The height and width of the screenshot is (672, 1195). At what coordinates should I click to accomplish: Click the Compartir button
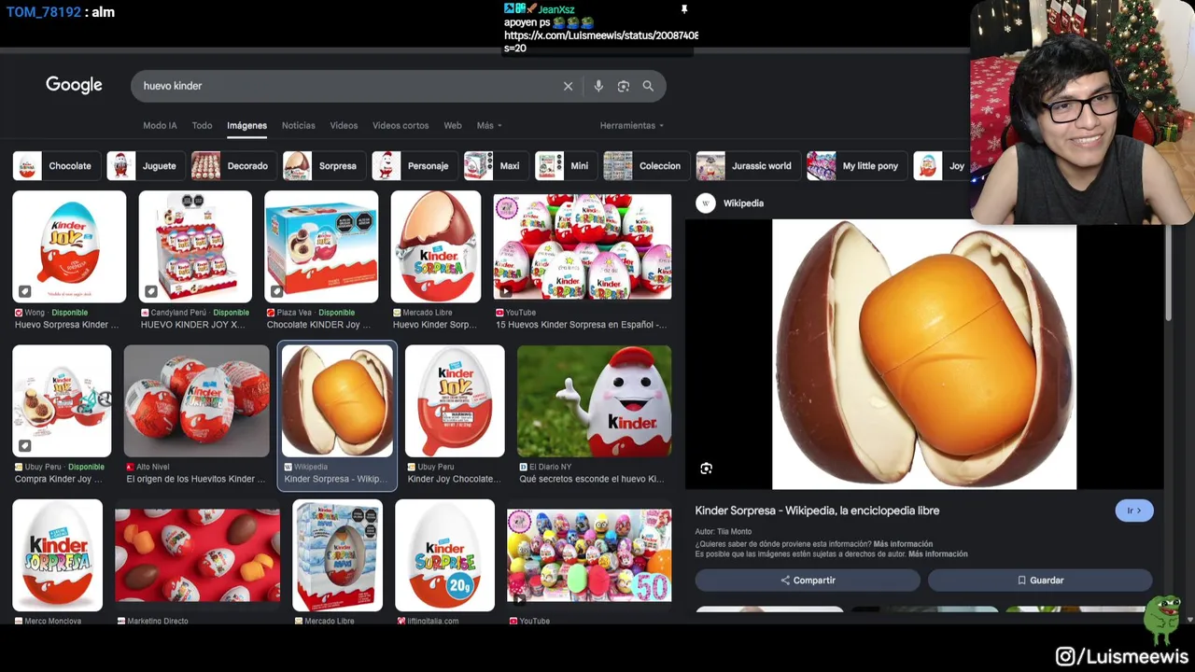808,581
